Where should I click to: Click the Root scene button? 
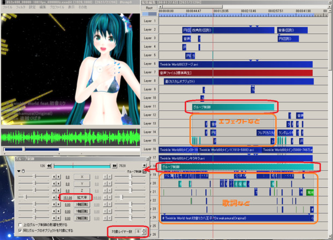point(149,9)
